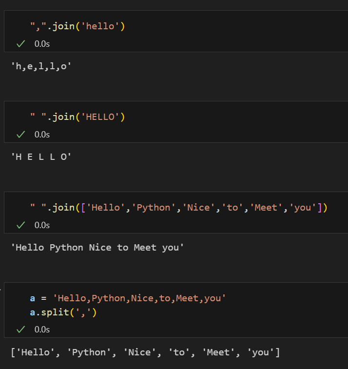Click the success checkmark of the ','.join('hello') cell
Screen dimensions: 348x369
click(x=20, y=44)
